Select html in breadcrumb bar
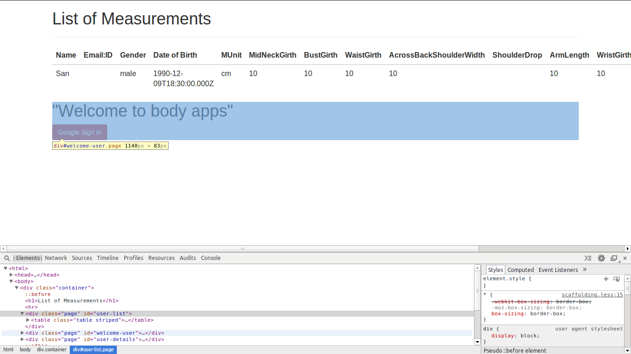 pyautogui.click(x=8, y=350)
